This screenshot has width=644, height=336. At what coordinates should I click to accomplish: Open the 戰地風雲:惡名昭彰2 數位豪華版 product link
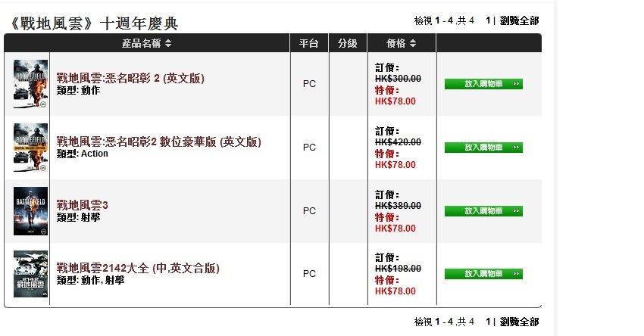pyautogui.click(x=158, y=142)
